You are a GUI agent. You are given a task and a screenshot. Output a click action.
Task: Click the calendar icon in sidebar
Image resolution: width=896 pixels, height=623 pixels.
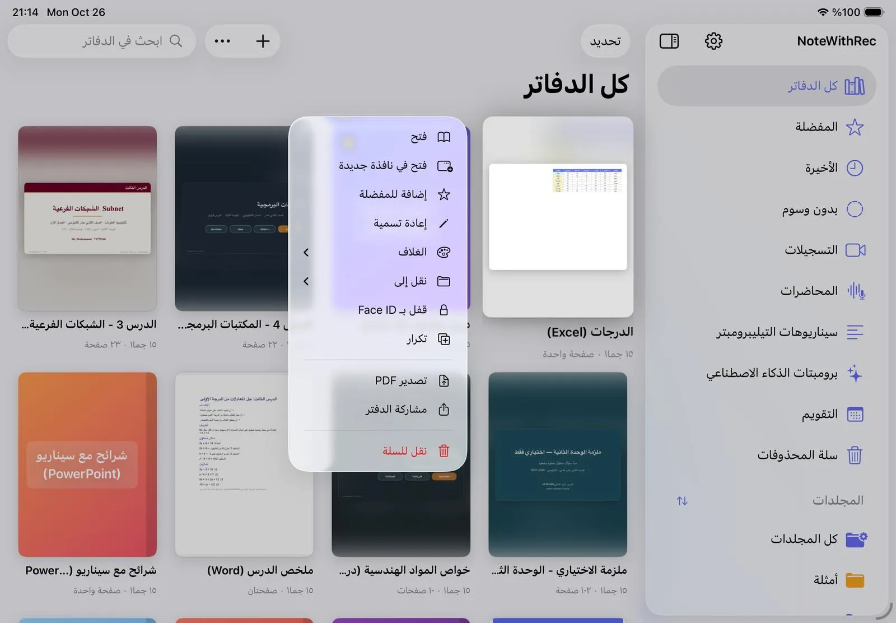855,415
